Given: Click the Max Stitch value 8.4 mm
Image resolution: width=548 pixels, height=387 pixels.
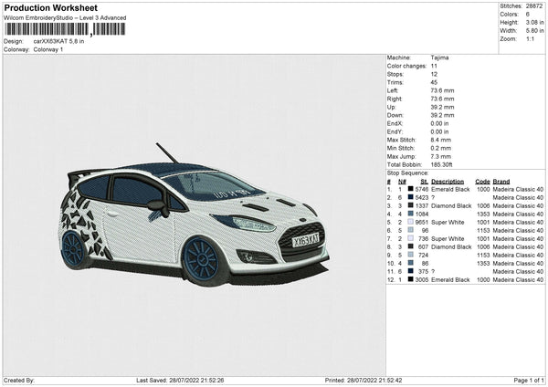Looking at the screenshot, I should [x=441, y=140].
